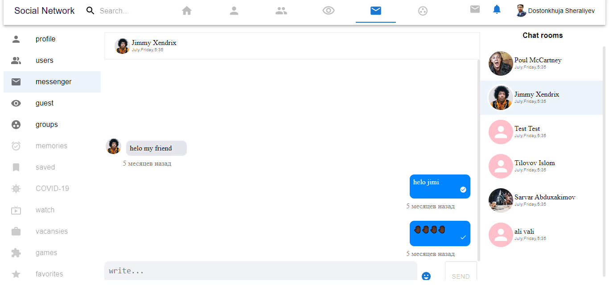Image resolution: width=609 pixels, height=292 pixels.
Task: Click the "helo jimi" message bubble
Action: point(440,187)
